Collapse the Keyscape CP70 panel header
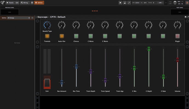Viewport: 189px width, 109px height. [36, 17]
